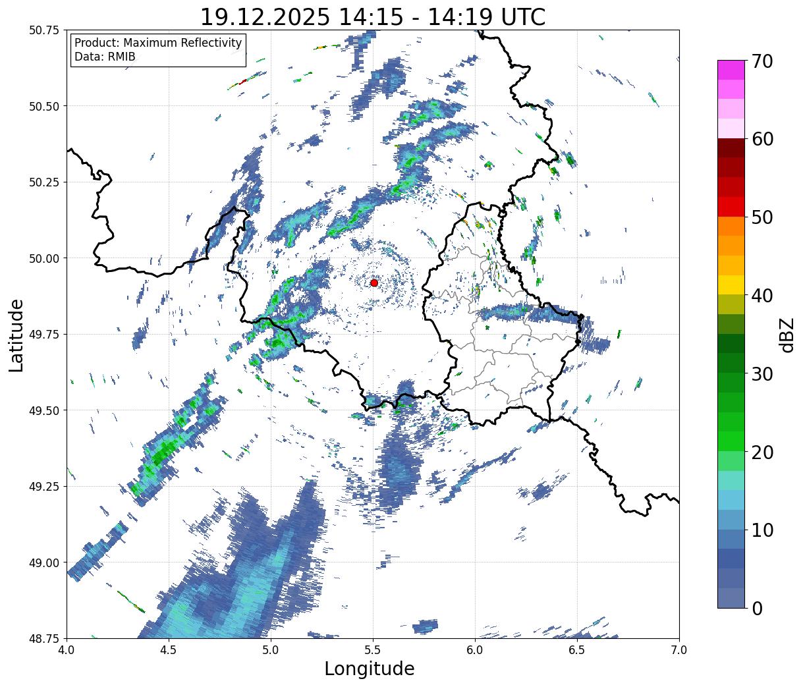This screenshot has height=685, width=803.
Task: Click the latitude tick label 49.50
Action: coord(44,410)
